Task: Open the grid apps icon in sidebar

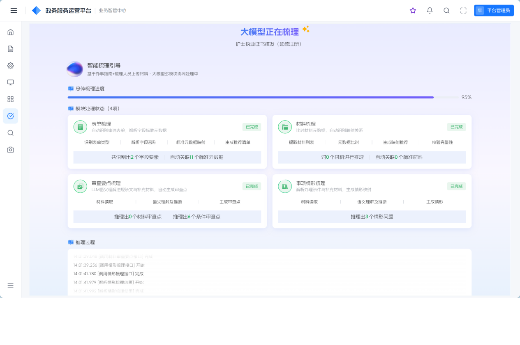Action: coord(11,99)
